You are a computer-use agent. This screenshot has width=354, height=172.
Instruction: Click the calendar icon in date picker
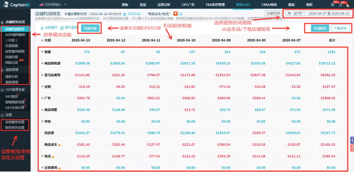point(289,13)
